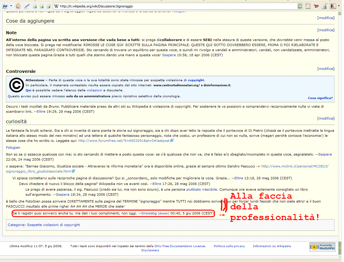This screenshot has height=262, width=344.
Task: Open Elitre signature dated 17:26, 28 mag 2006
Action: coord(157,184)
